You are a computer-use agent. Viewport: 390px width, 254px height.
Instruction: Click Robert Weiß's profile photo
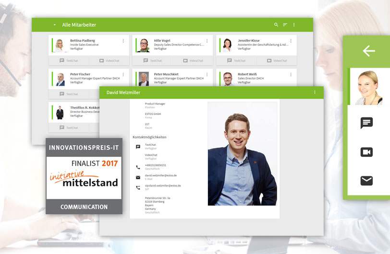(x=227, y=79)
